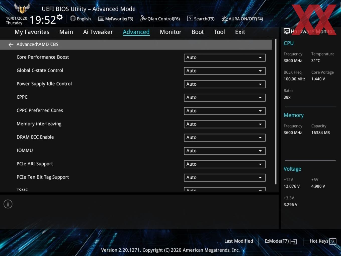The height and width of the screenshot is (256, 341).
Task: Expand the CPPC dropdown
Action: tap(225, 97)
